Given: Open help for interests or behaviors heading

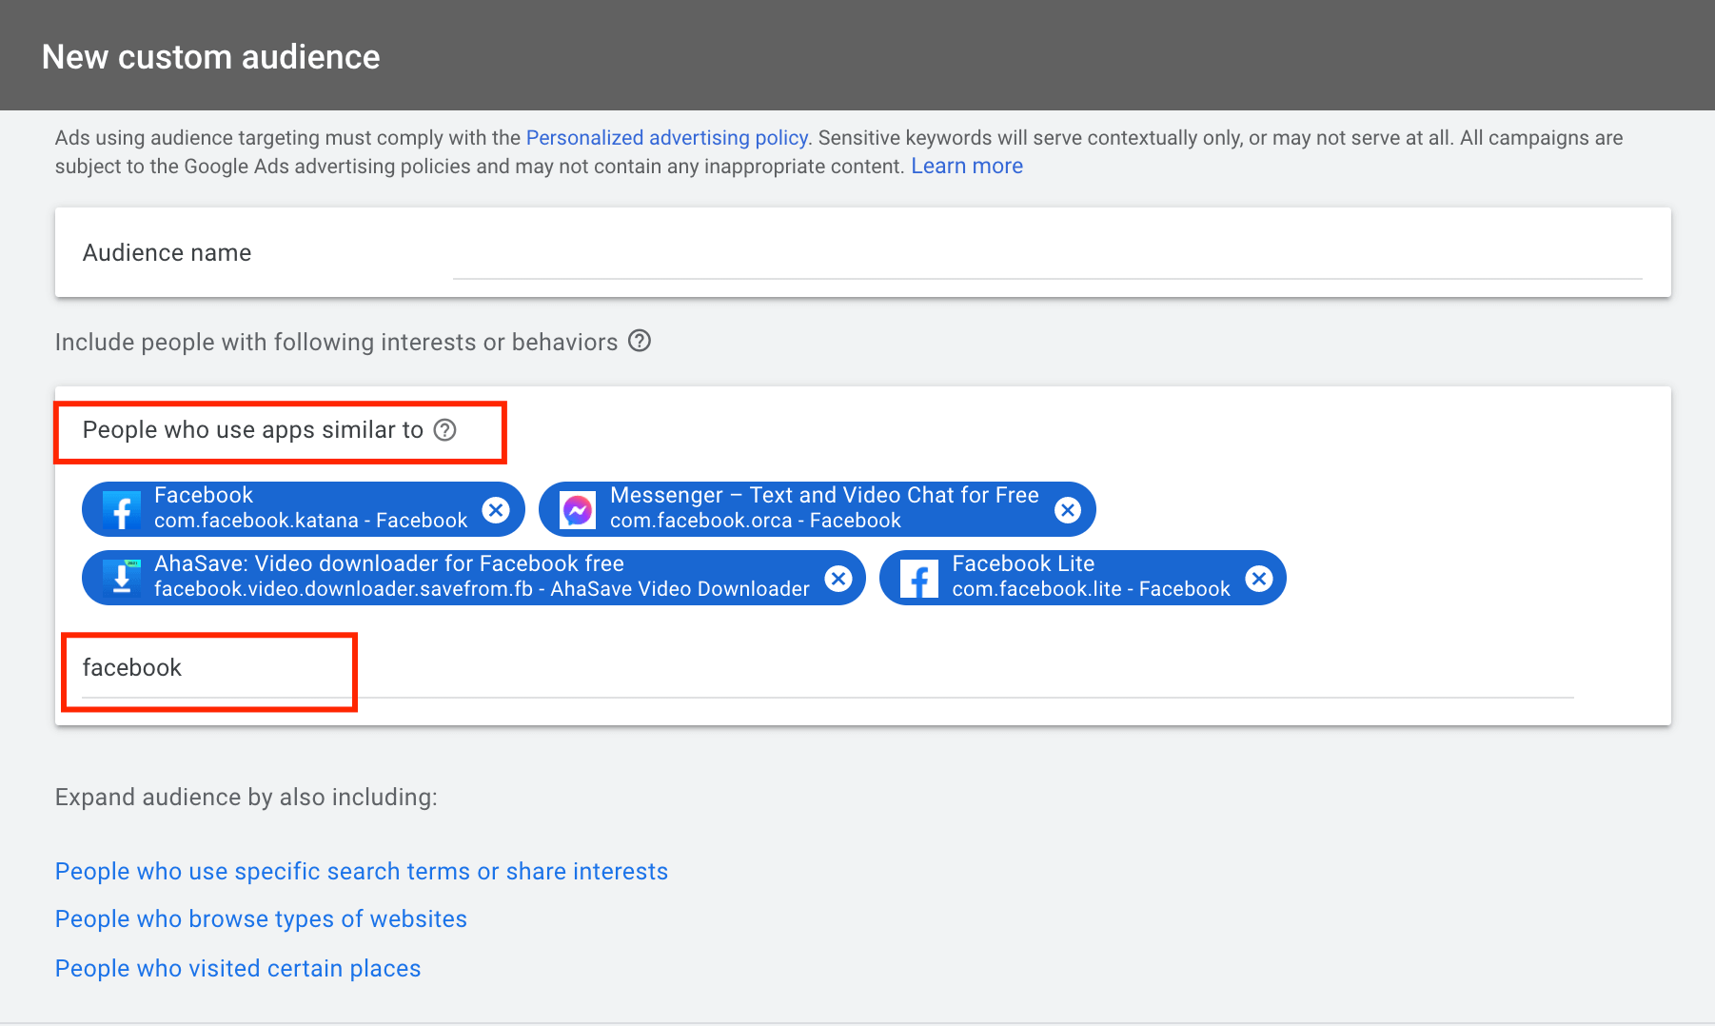Looking at the screenshot, I should coord(640,341).
